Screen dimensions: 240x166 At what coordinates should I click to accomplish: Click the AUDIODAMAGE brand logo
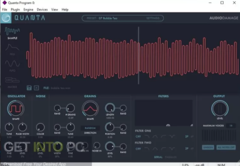pos(224,18)
